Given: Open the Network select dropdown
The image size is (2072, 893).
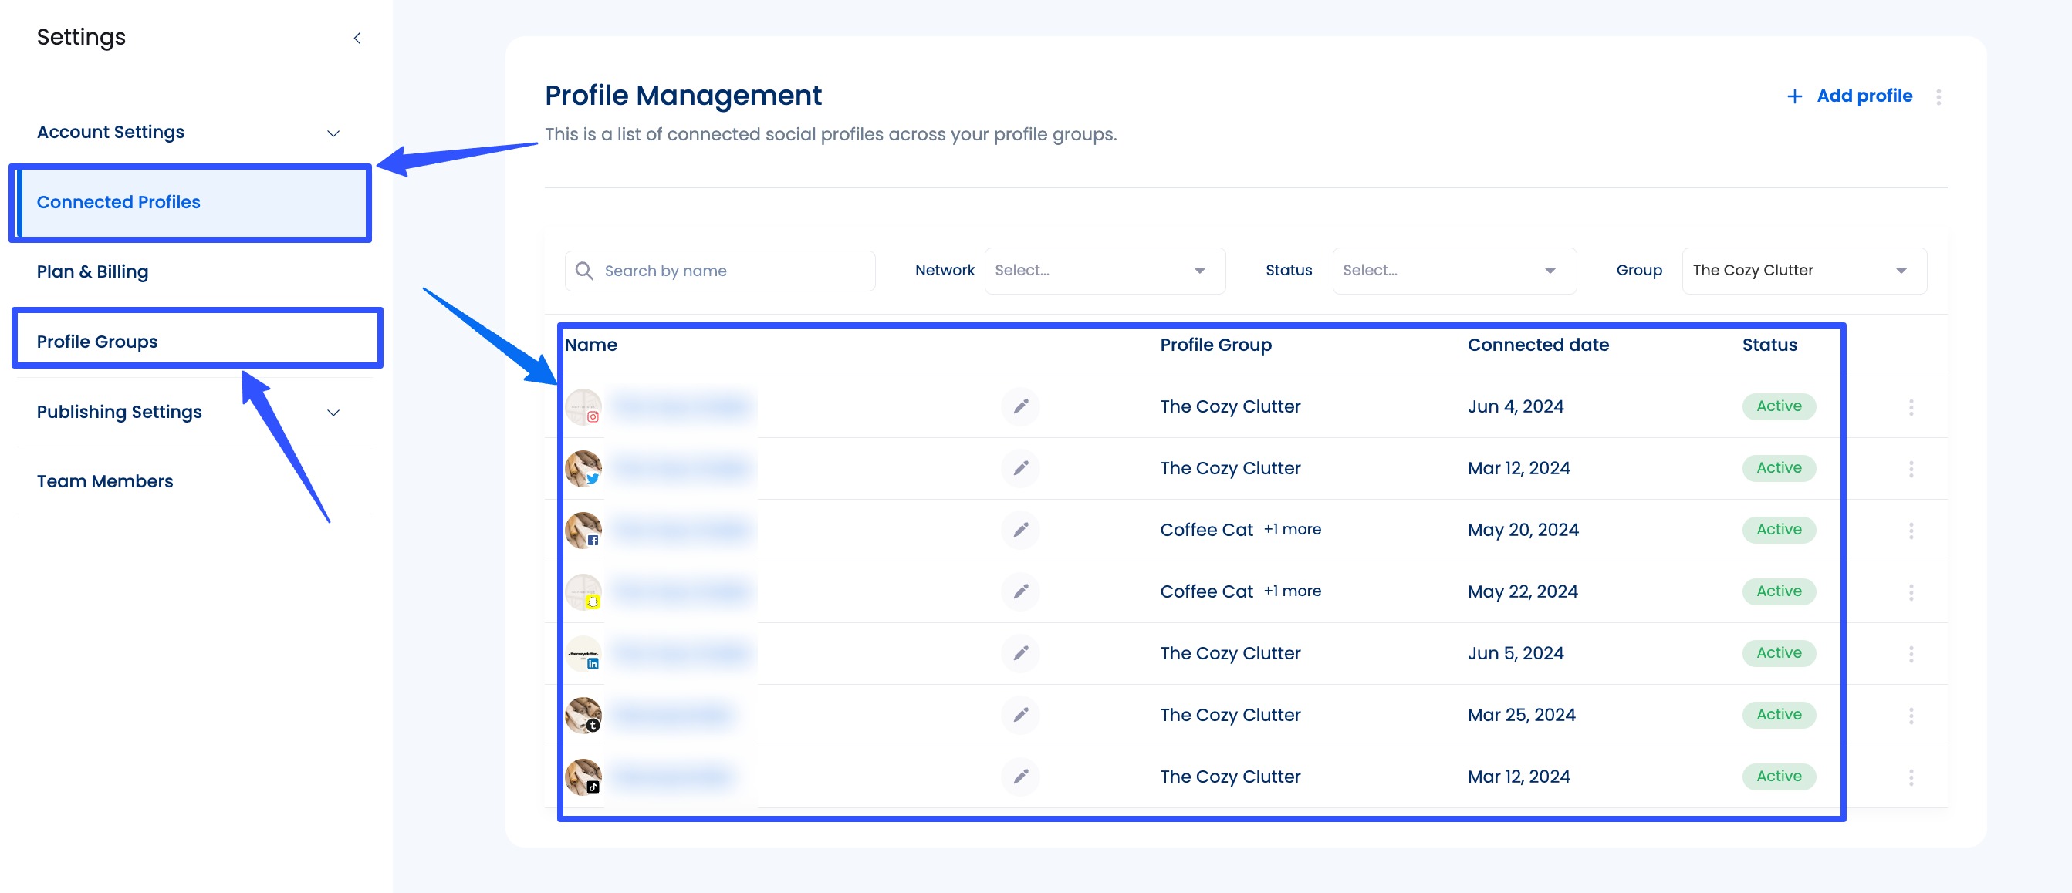Looking at the screenshot, I should 1104,270.
